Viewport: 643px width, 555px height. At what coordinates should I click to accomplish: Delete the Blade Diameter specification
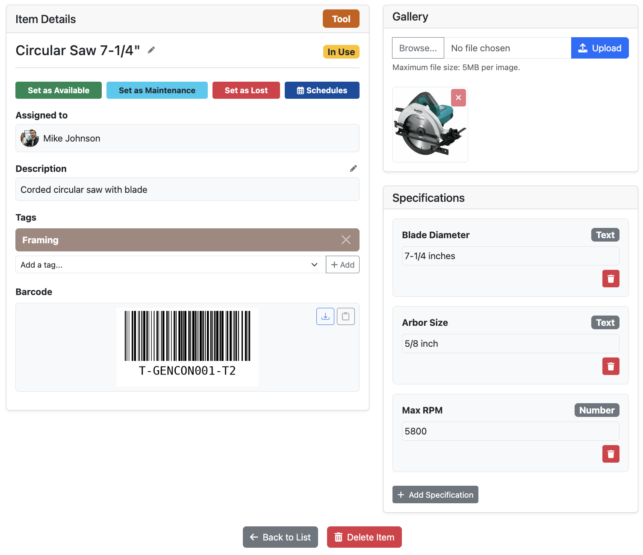tap(611, 278)
